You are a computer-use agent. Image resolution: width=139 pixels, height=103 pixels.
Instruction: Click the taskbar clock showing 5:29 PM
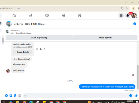130,101
